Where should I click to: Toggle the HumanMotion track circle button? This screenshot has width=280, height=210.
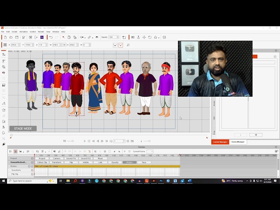point(32,162)
